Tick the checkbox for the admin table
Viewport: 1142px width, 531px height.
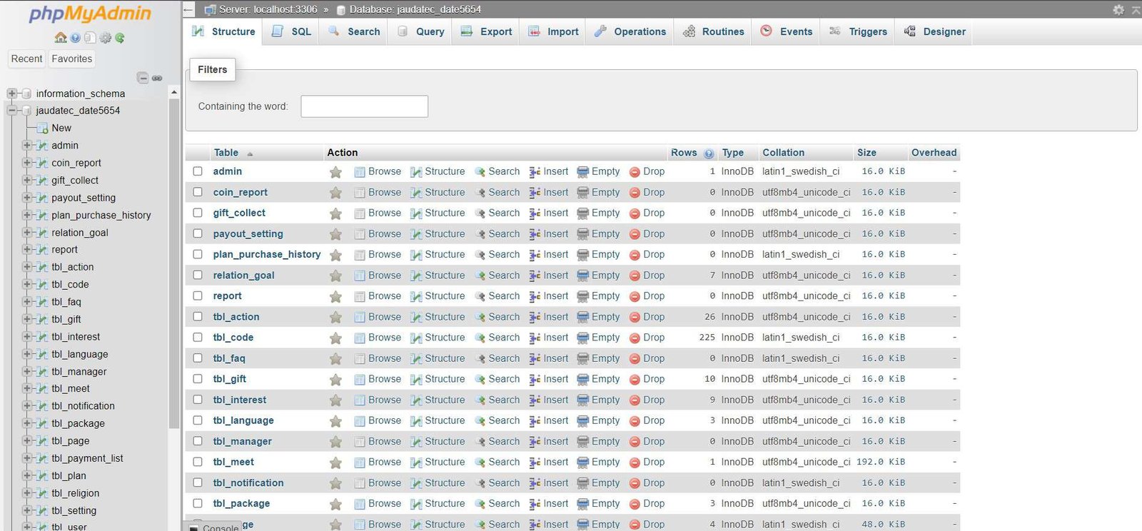click(x=198, y=171)
